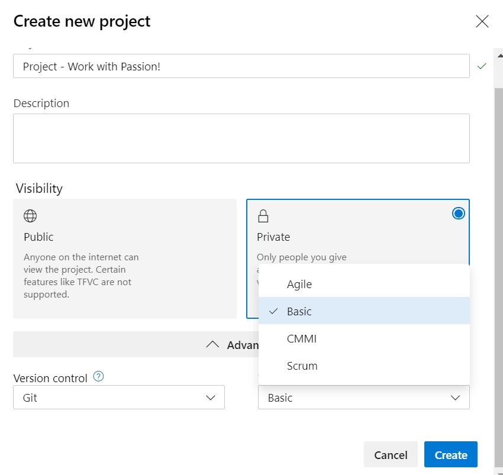This screenshot has width=503, height=475.
Task: Collapse the Advanced section chevron
Action: (x=212, y=345)
